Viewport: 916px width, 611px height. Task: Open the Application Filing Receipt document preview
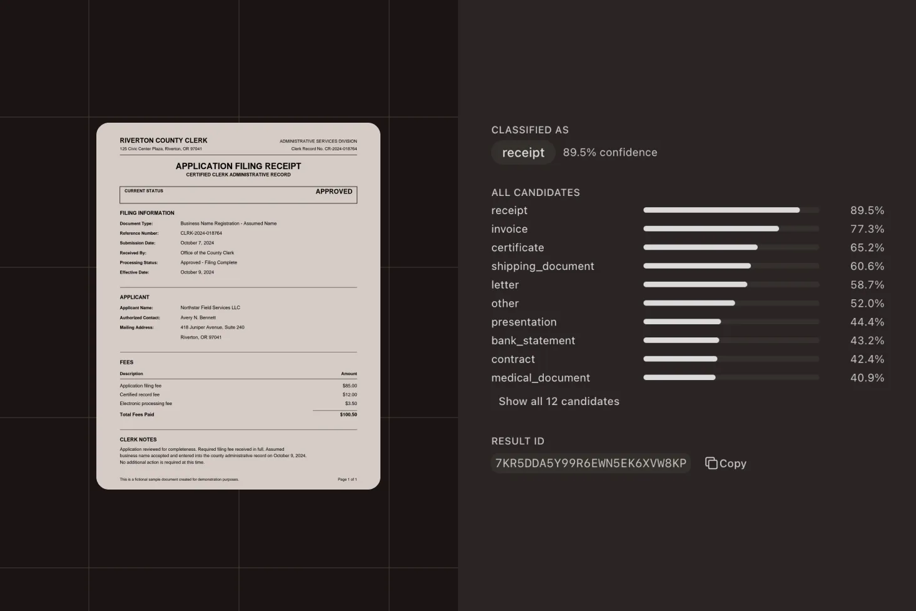point(238,306)
